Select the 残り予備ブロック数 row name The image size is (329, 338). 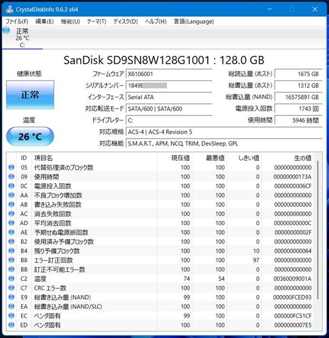pos(57,251)
